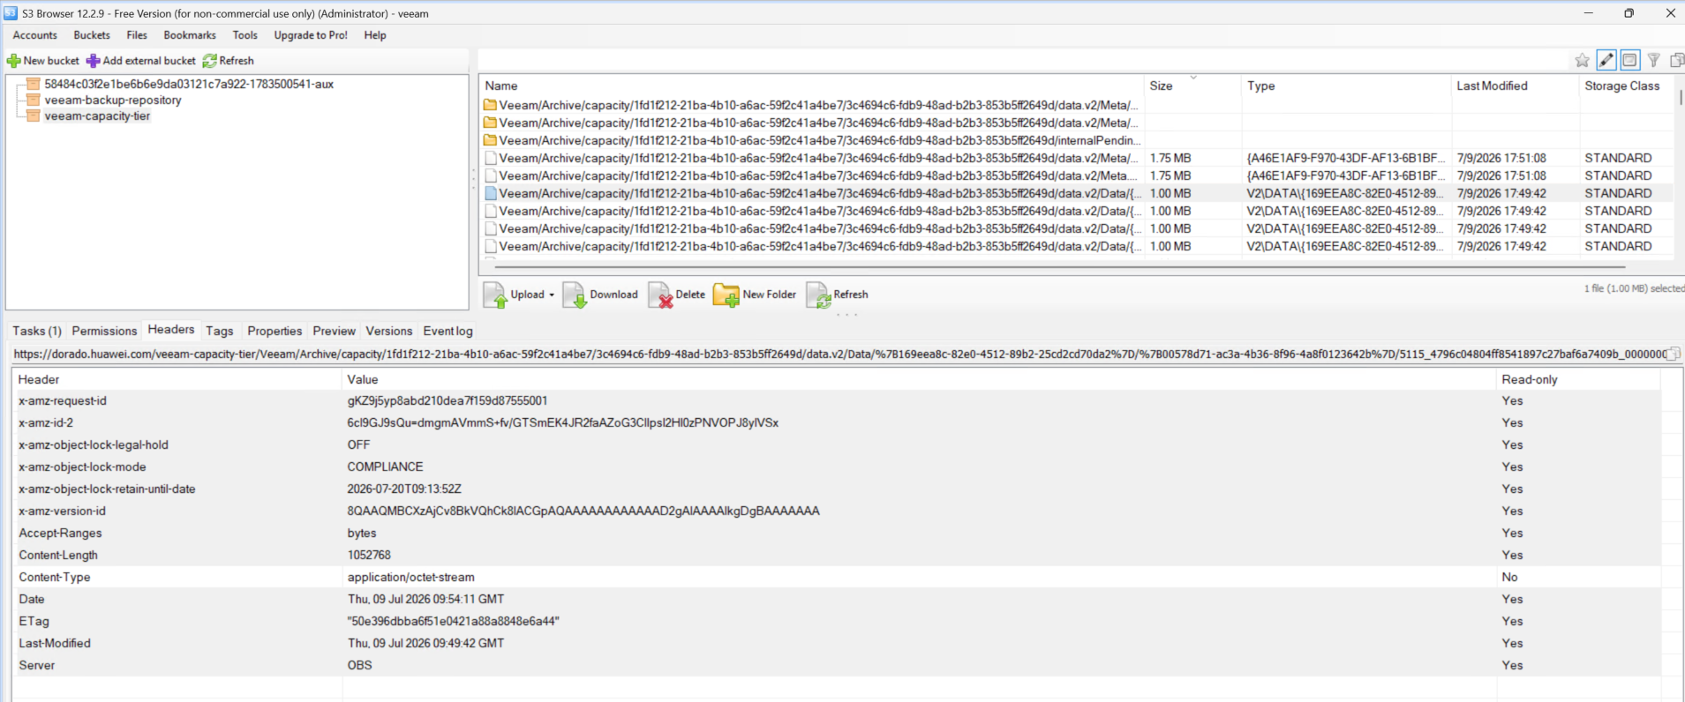Click the "1 file (1.00 MB) selected" status
The image size is (1685, 702).
point(1634,288)
